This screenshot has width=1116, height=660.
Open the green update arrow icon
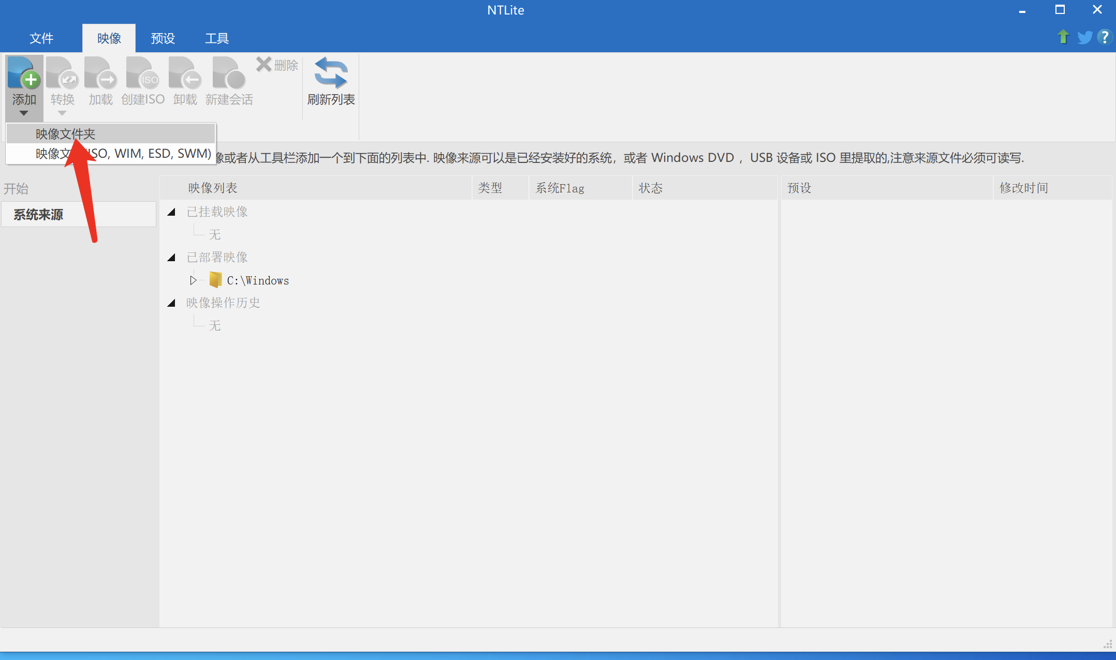click(1063, 37)
